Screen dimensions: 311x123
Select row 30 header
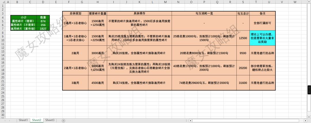pyautogui.click(x=3, y=115)
